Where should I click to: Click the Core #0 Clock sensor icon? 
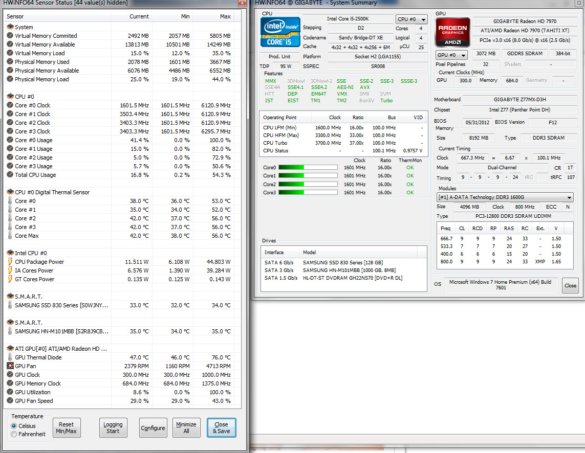tap(10, 105)
